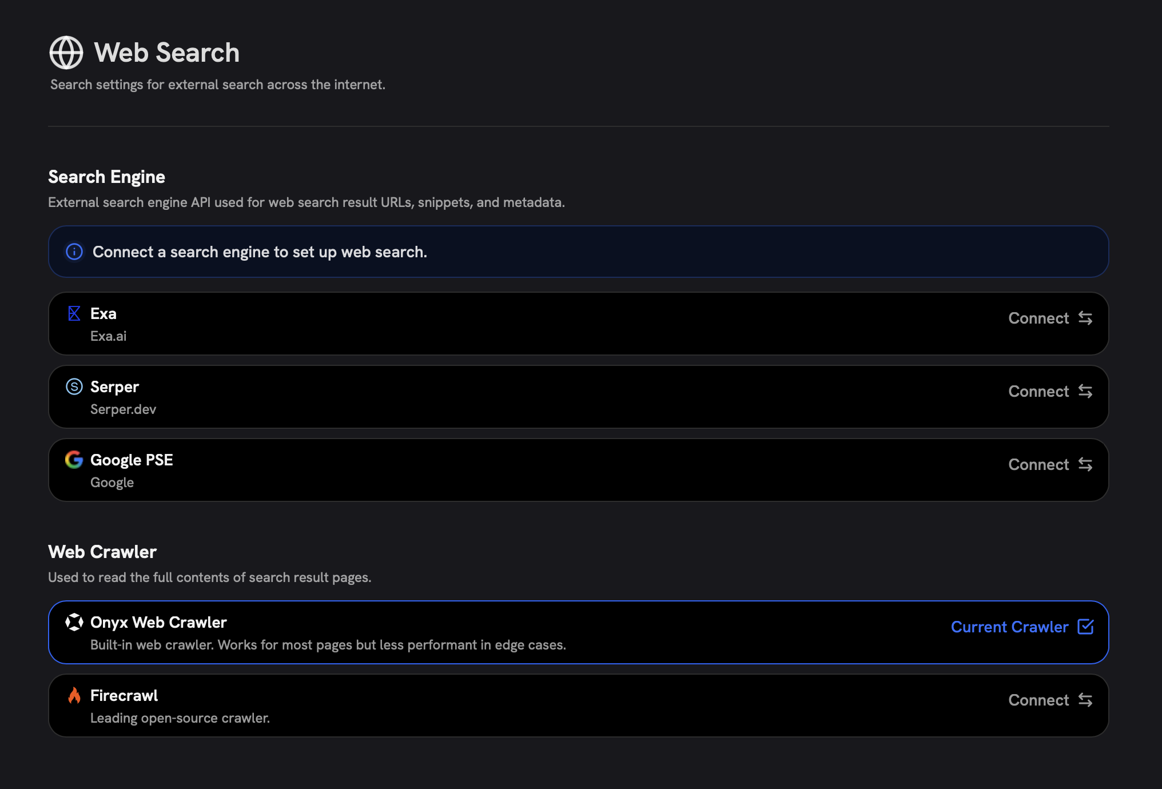This screenshot has width=1162, height=789.
Task: Click the swap arrows icon beside Google PSE's Connect
Action: click(x=1085, y=465)
